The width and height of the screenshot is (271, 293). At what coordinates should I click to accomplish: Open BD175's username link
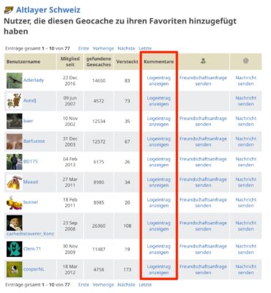31,161
